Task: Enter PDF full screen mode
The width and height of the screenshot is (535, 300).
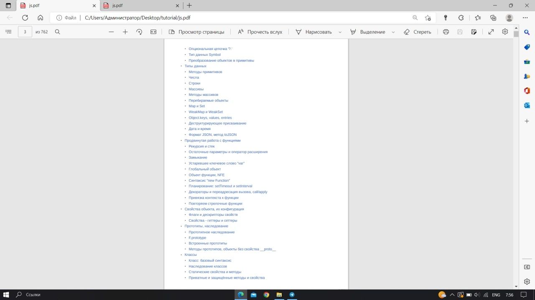Action: click(491, 32)
